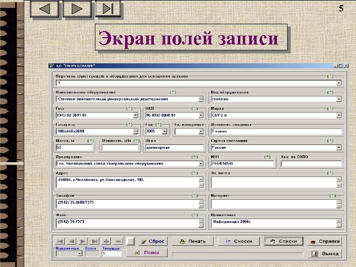This screenshot has height=267, width=356.
Task: Click the Факс text field
Action: click(127, 223)
